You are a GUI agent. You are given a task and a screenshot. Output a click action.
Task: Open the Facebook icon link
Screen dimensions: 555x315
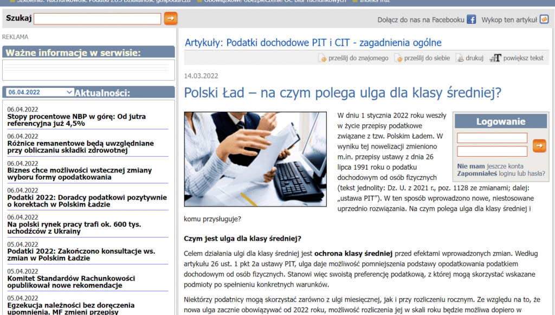click(x=472, y=20)
